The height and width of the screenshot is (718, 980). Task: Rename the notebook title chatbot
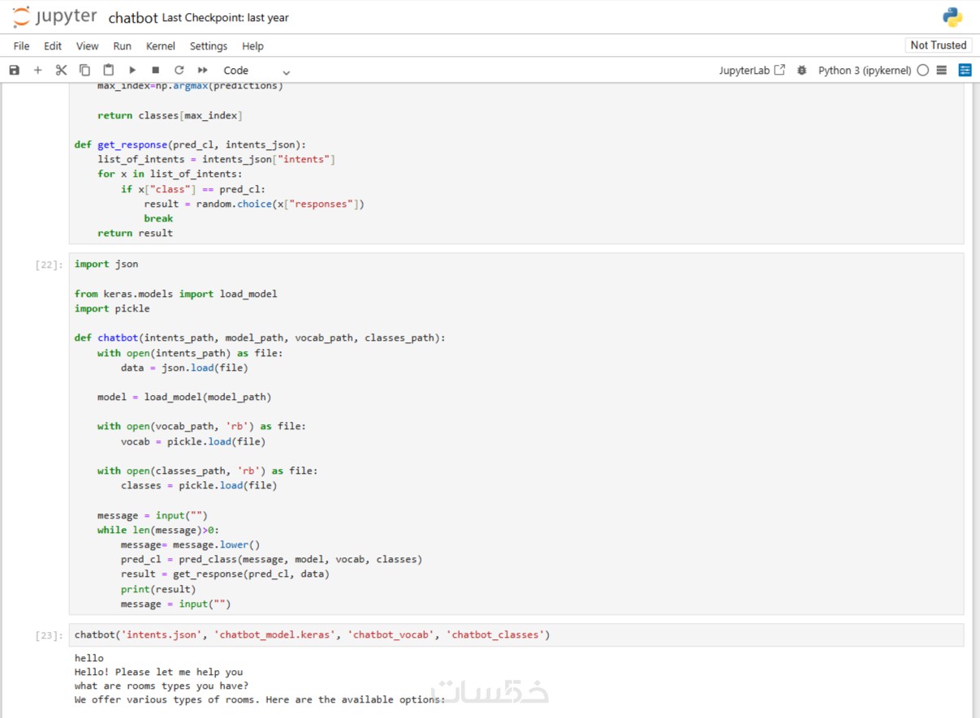tap(133, 18)
